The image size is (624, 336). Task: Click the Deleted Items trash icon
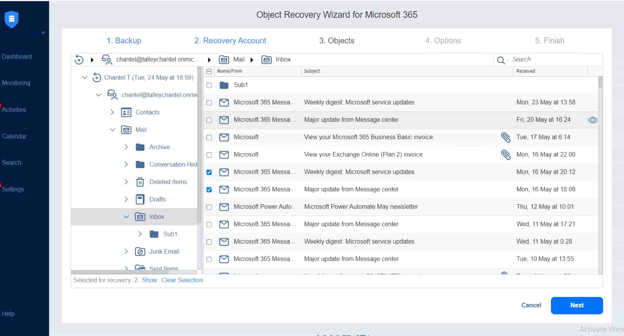click(140, 182)
